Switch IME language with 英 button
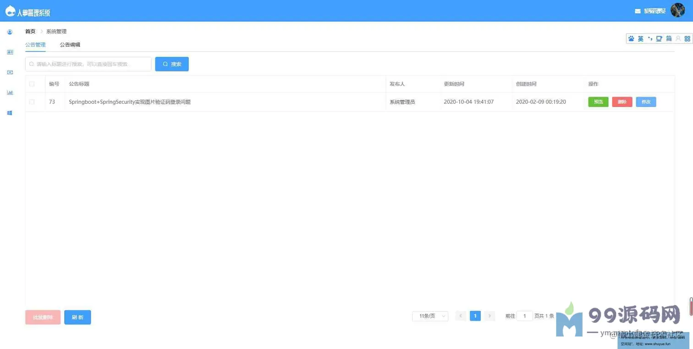The height and width of the screenshot is (349, 693). click(x=641, y=39)
